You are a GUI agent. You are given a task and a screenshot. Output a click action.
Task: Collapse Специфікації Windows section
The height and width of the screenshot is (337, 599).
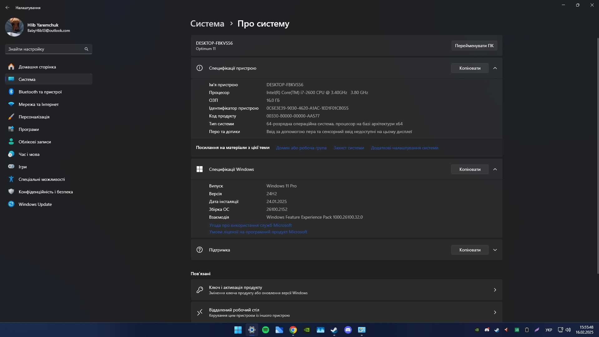point(495,169)
